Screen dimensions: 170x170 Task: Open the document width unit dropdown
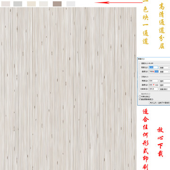[x=165, y=81]
